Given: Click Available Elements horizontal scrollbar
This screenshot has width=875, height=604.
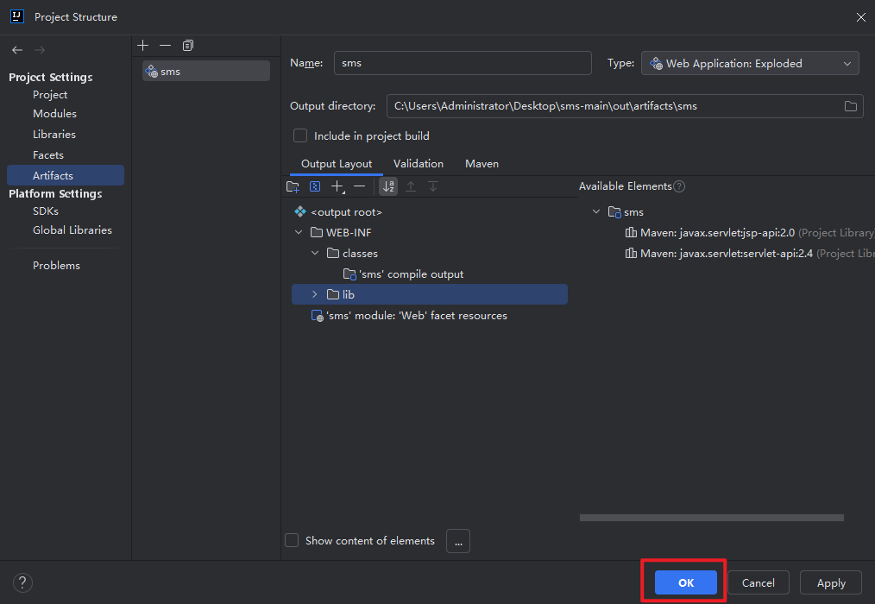Looking at the screenshot, I should [712, 518].
